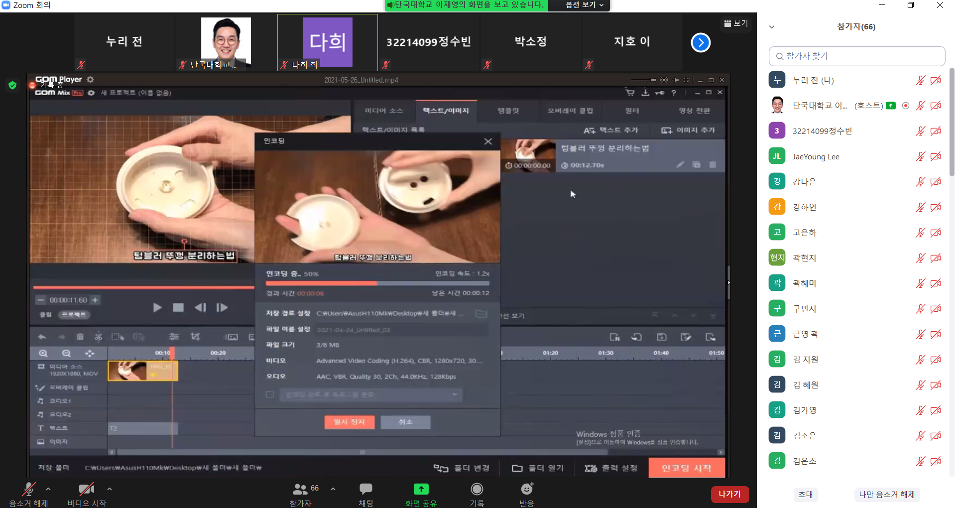The width and height of the screenshot is (956, 508).
Task: Click the green share screen icon
Action: tap(421, 489)
